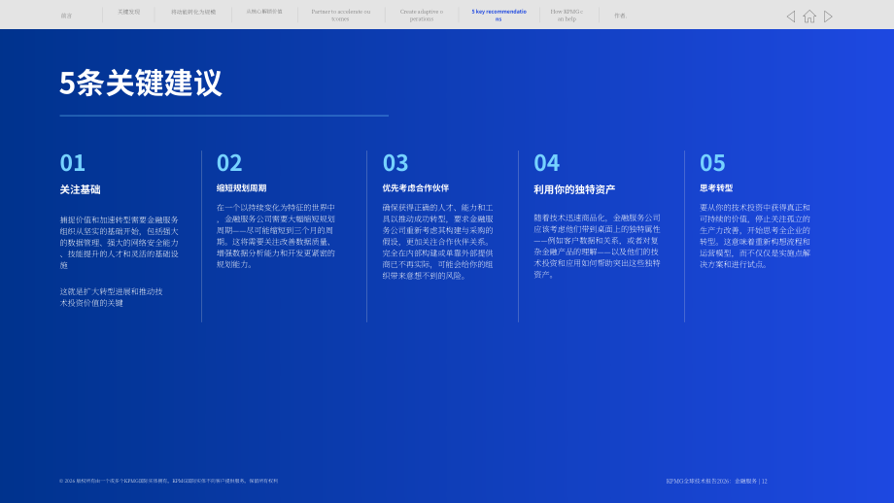Go to the previous page arrow
This screenshot has width=894, height=503.
coord(791,17)
